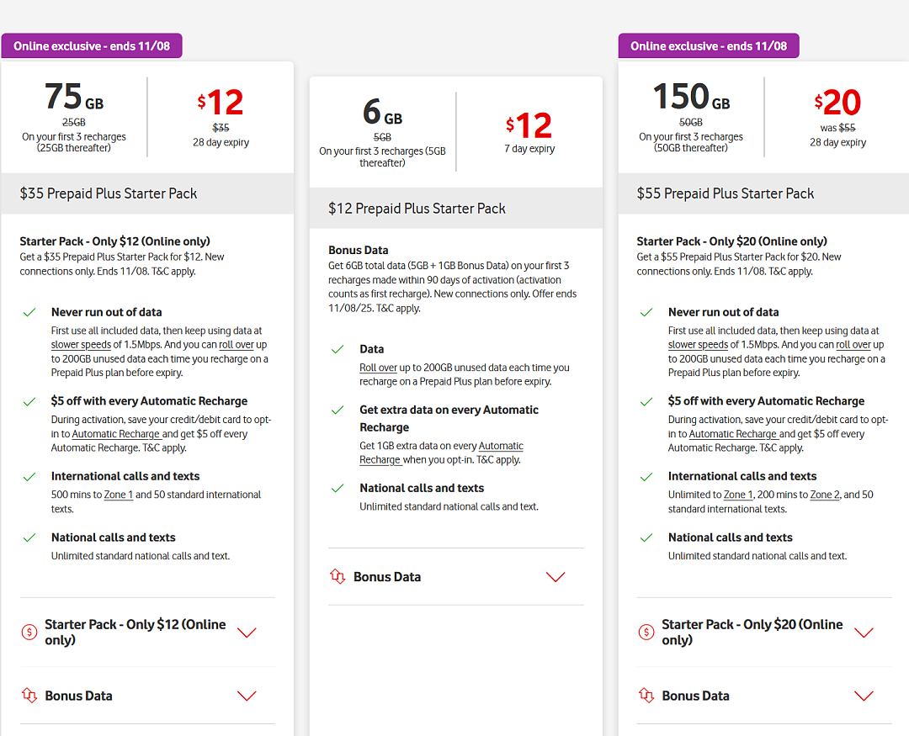
Task: Click the 75GB data amount
Action: 73,97
